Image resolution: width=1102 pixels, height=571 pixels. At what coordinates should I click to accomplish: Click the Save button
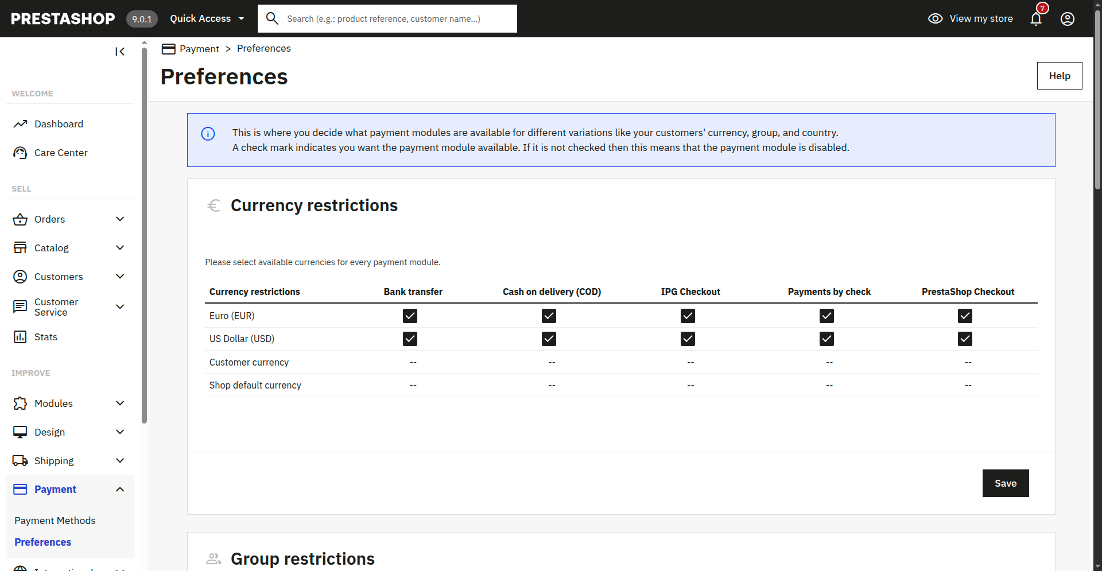tap(1006, 483)
